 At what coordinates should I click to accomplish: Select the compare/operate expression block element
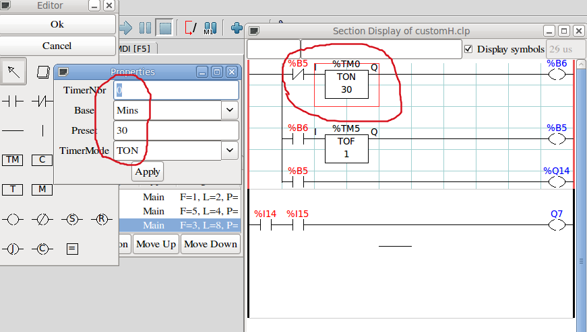(72, 249)
